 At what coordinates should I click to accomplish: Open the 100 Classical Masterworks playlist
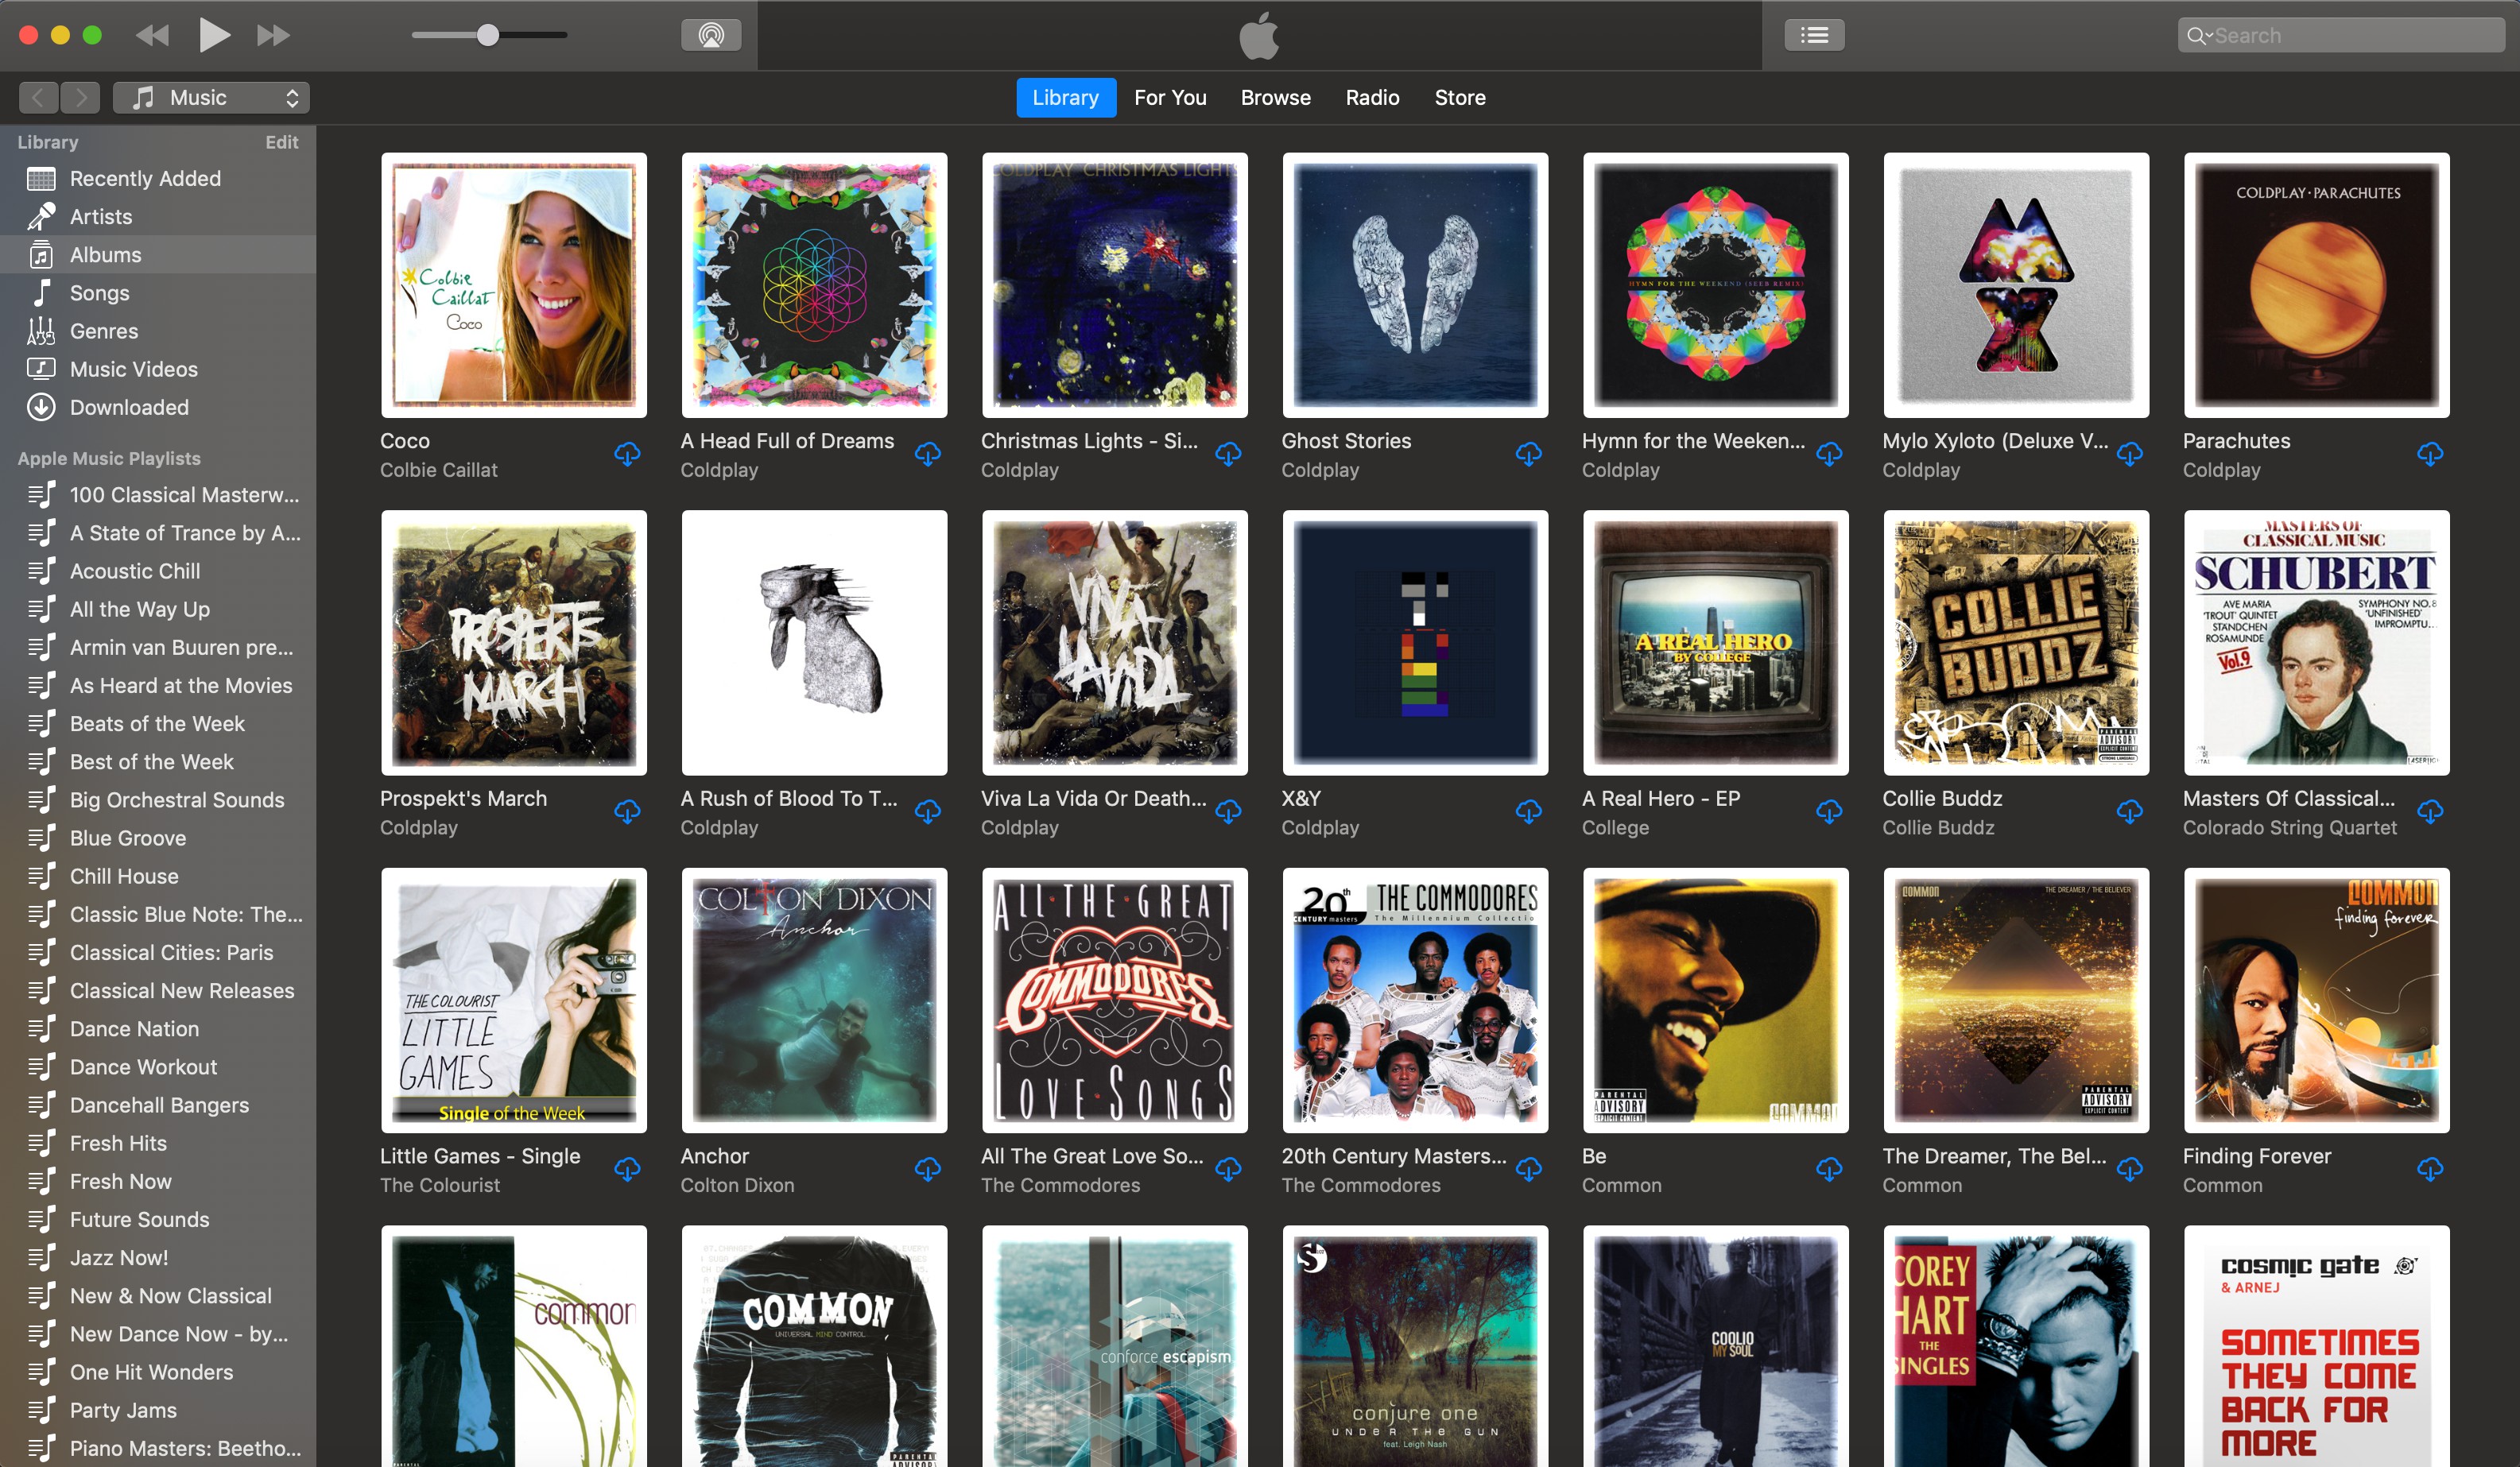158,494
